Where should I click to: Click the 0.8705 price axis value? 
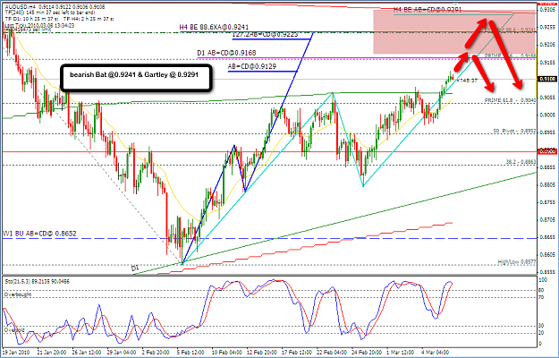[x=548, y=219]
